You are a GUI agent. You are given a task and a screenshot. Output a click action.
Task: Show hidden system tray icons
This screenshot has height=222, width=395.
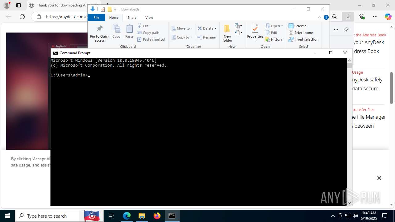coord(333,216)
